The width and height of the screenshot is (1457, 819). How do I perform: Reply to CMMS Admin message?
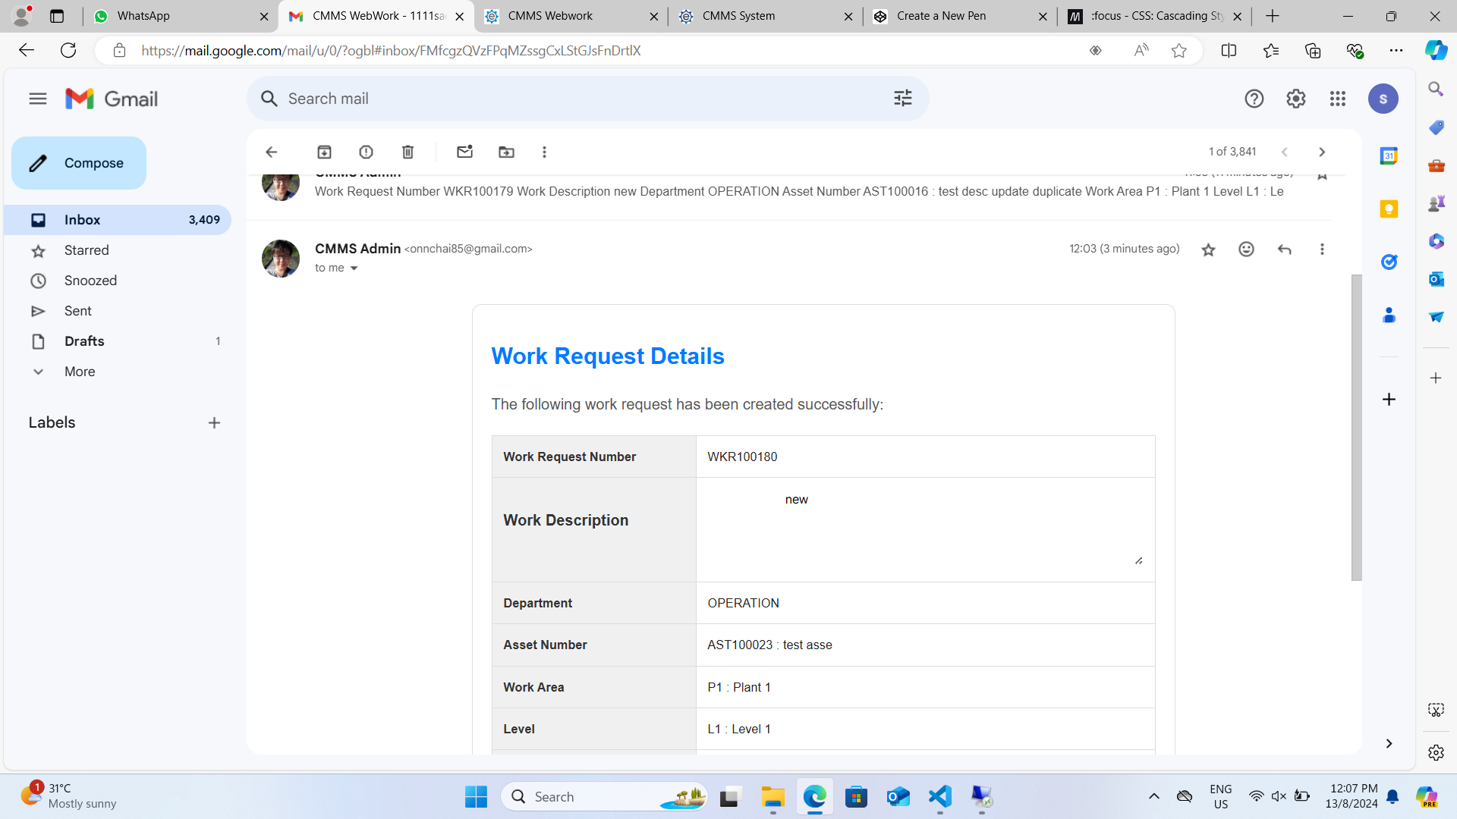[x=1284, y=249]
